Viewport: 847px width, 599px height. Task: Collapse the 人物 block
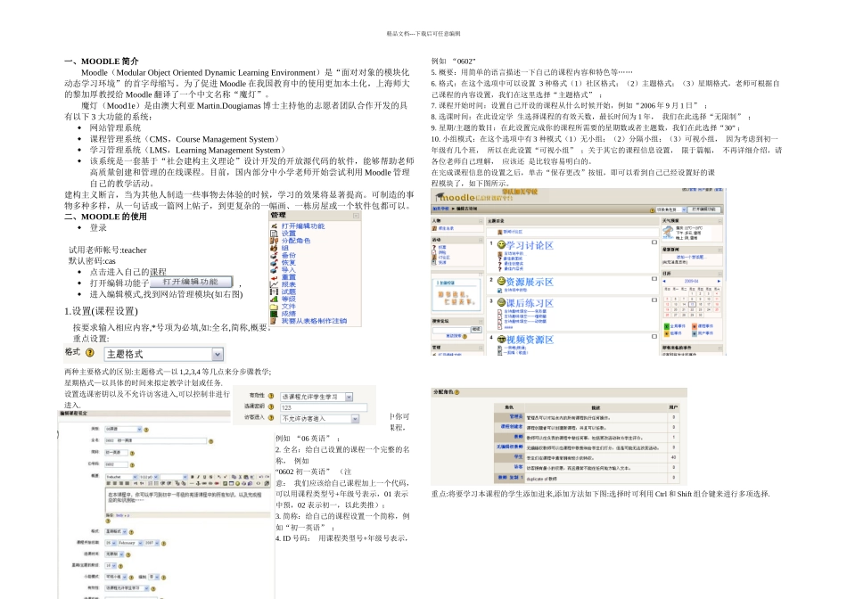point(481,221)
